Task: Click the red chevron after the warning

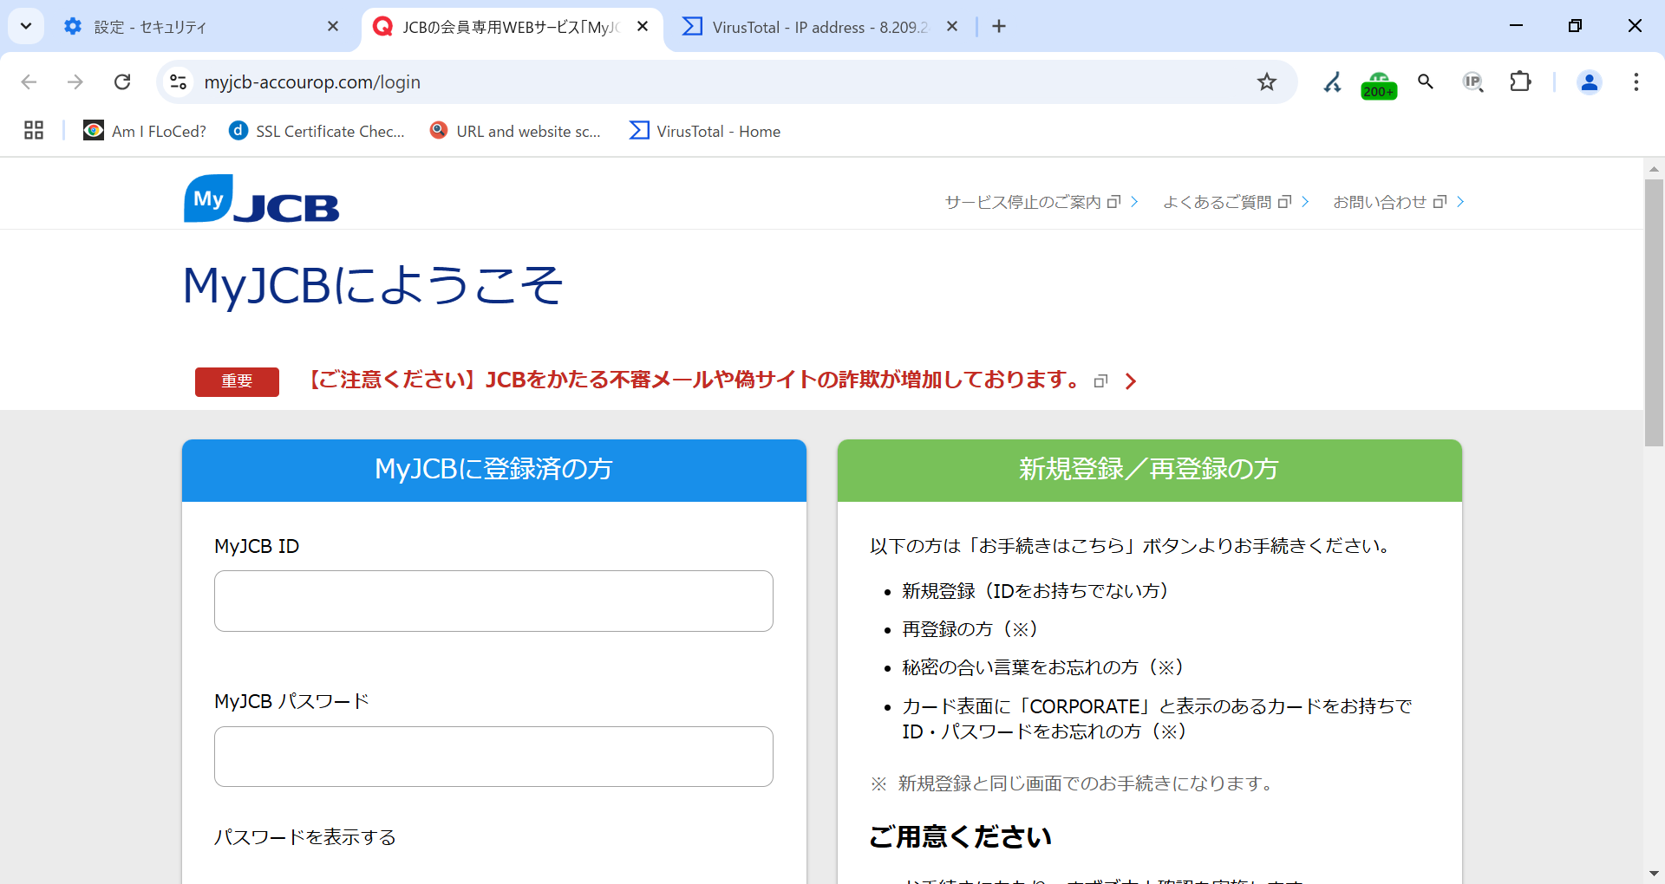Action: tap(1130, 381)
